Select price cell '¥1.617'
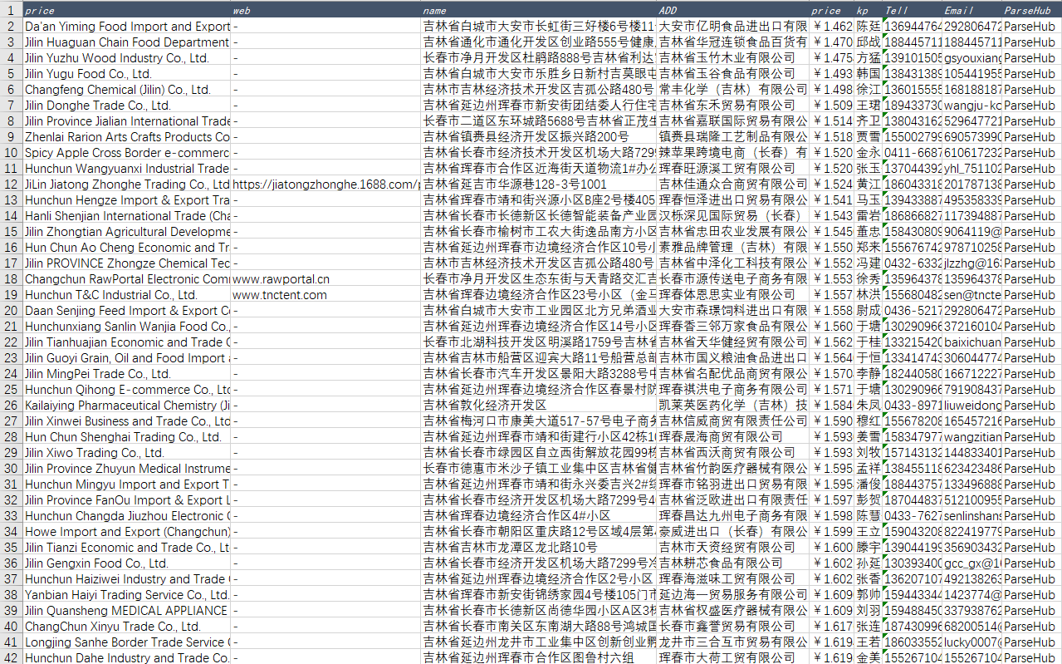 click(x=832, y=627)
